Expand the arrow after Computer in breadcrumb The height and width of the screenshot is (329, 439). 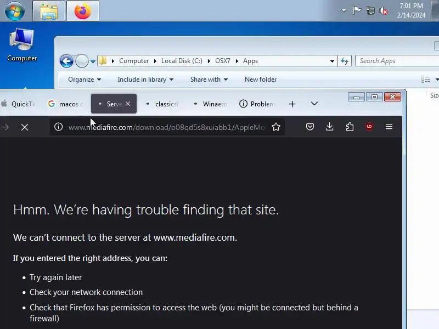click(x=155, y=61)
